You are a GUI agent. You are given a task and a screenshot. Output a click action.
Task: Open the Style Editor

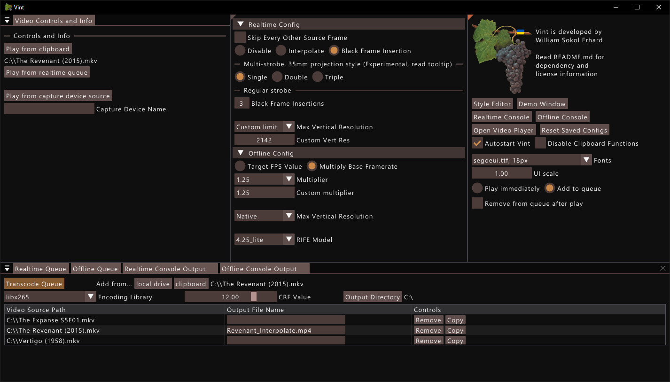click(x=492, y=103)
